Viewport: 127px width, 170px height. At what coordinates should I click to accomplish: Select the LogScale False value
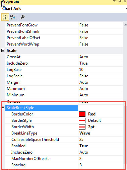[x=84, y=76]
